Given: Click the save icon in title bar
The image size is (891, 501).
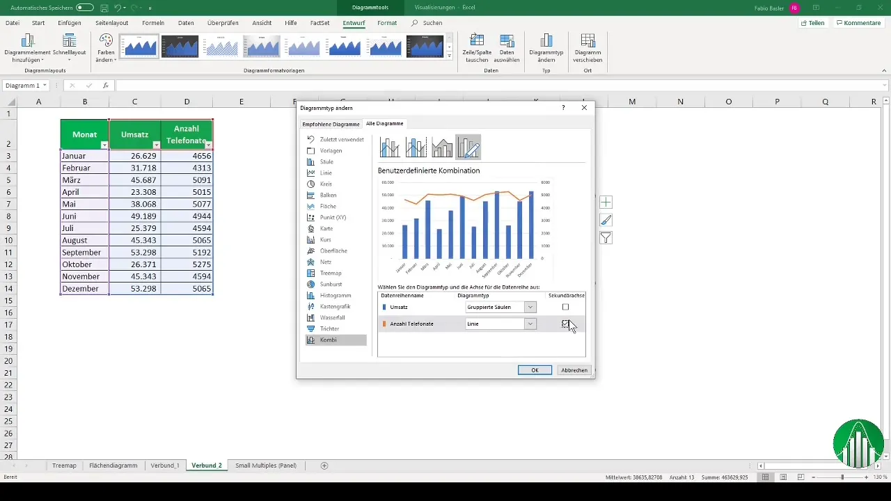Looking at the screenshot, I should click(x=104, y=8).
